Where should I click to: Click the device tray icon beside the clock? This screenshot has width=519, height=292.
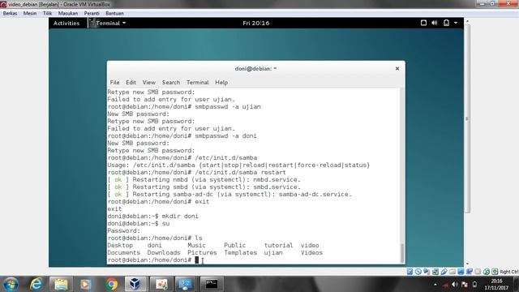point(474,285)
